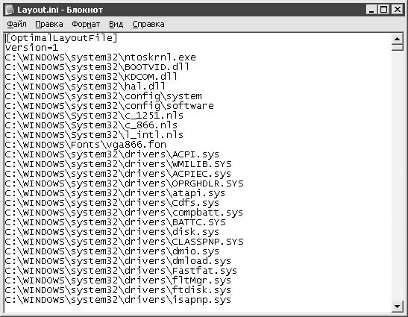Image resolution: width=408 pixels, height=317 pixels.
Task: Open the Справка menu
Action: point(148,24)
